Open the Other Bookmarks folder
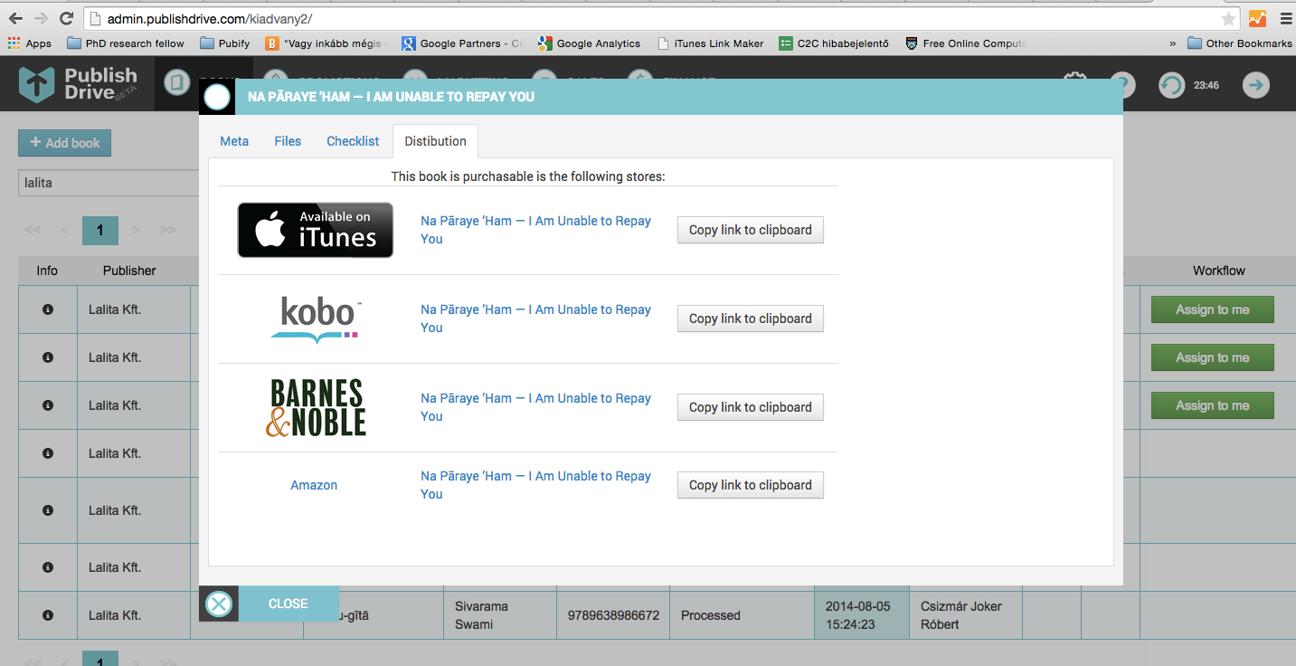The width and height of the screenshot is (1296, 666). [x=1240, y=43]
